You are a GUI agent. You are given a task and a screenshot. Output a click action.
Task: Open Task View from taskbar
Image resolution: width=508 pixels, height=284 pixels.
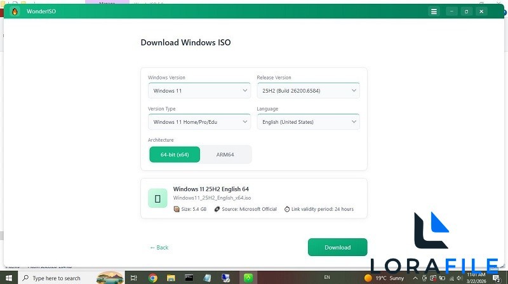pyautogui.click(x=133, y=278)
